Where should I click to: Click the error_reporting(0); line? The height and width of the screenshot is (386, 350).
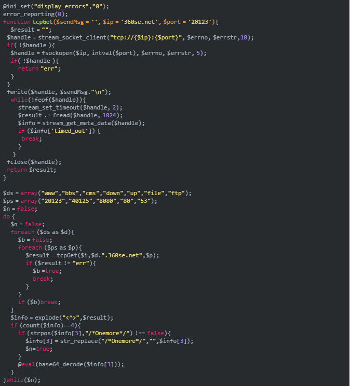pos(35,14)
